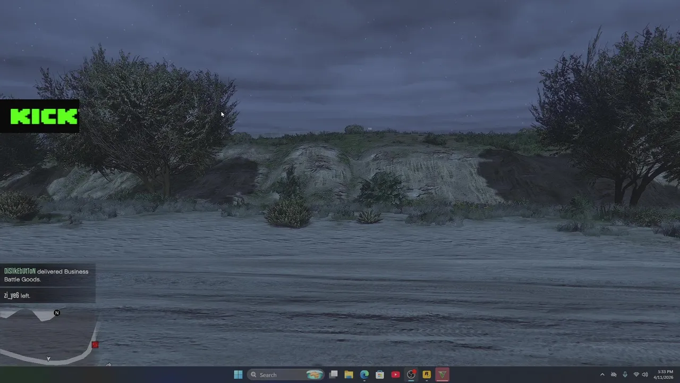The height and width of the screenshot is (383, 680).
Task: Click the DiSlIkEbUtToN player name
Action: [20, 271]
